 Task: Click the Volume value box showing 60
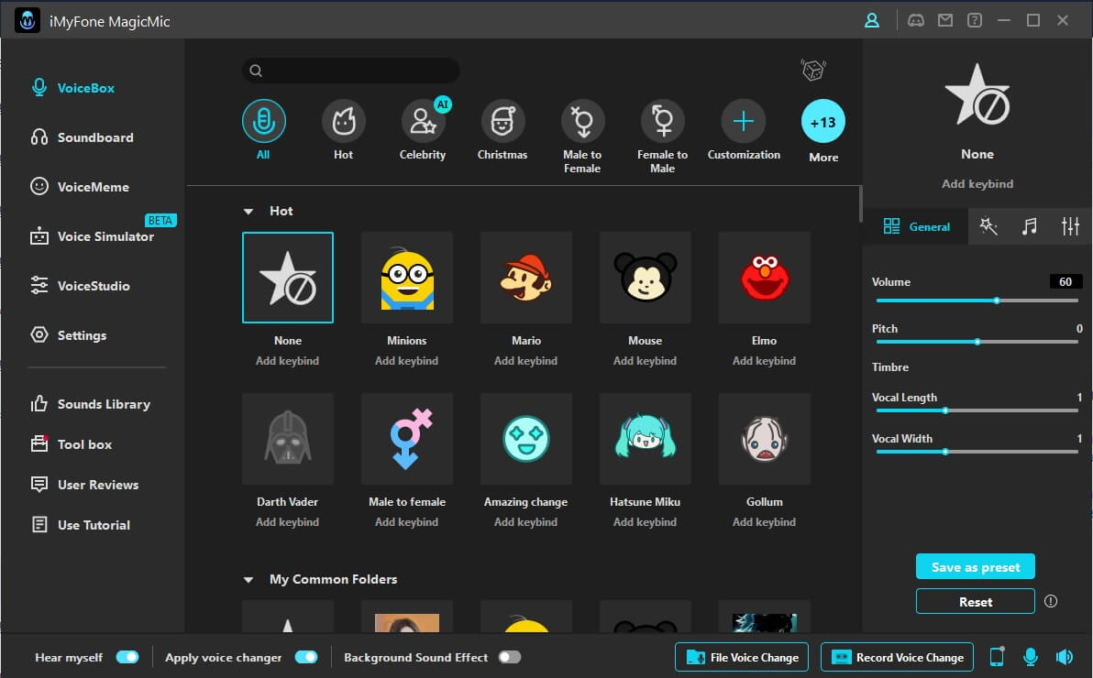tap(1065, 281)
